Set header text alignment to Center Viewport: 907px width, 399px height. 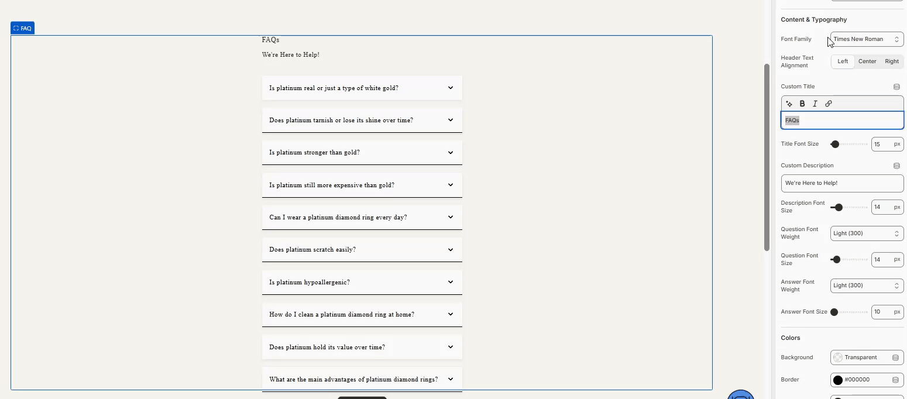(x=867, y=61)
